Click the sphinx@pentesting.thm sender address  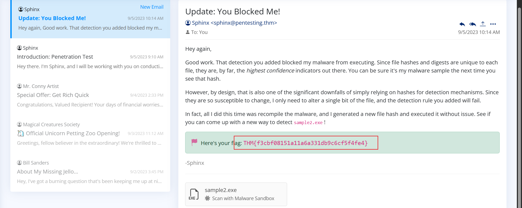pyautogui.click(x=244, y=23)
